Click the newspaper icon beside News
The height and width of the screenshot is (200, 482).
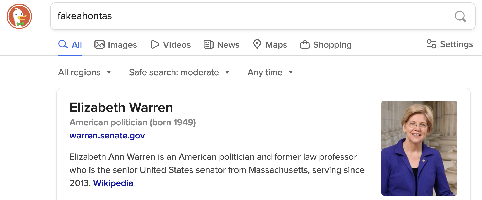pos(208,44)
